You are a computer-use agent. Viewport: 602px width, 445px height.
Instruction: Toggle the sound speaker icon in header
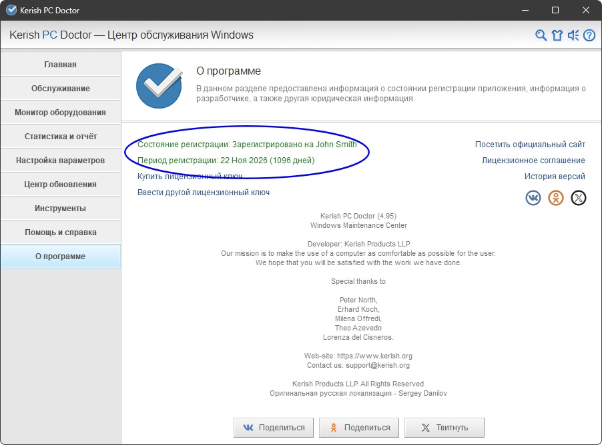(573, 35)
